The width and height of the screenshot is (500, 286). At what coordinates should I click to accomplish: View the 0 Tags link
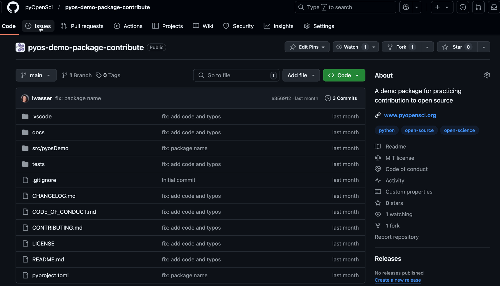[108, 75]
